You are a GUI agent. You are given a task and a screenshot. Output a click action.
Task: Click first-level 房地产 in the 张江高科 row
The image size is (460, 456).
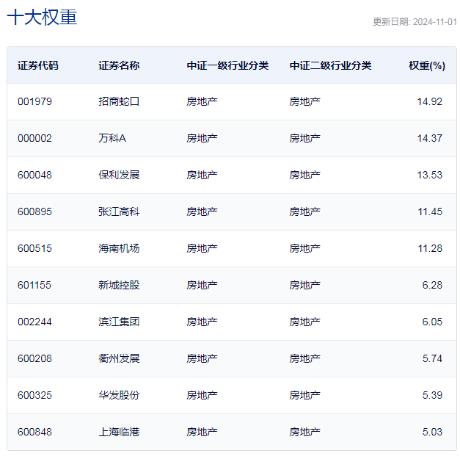point(202,211)
